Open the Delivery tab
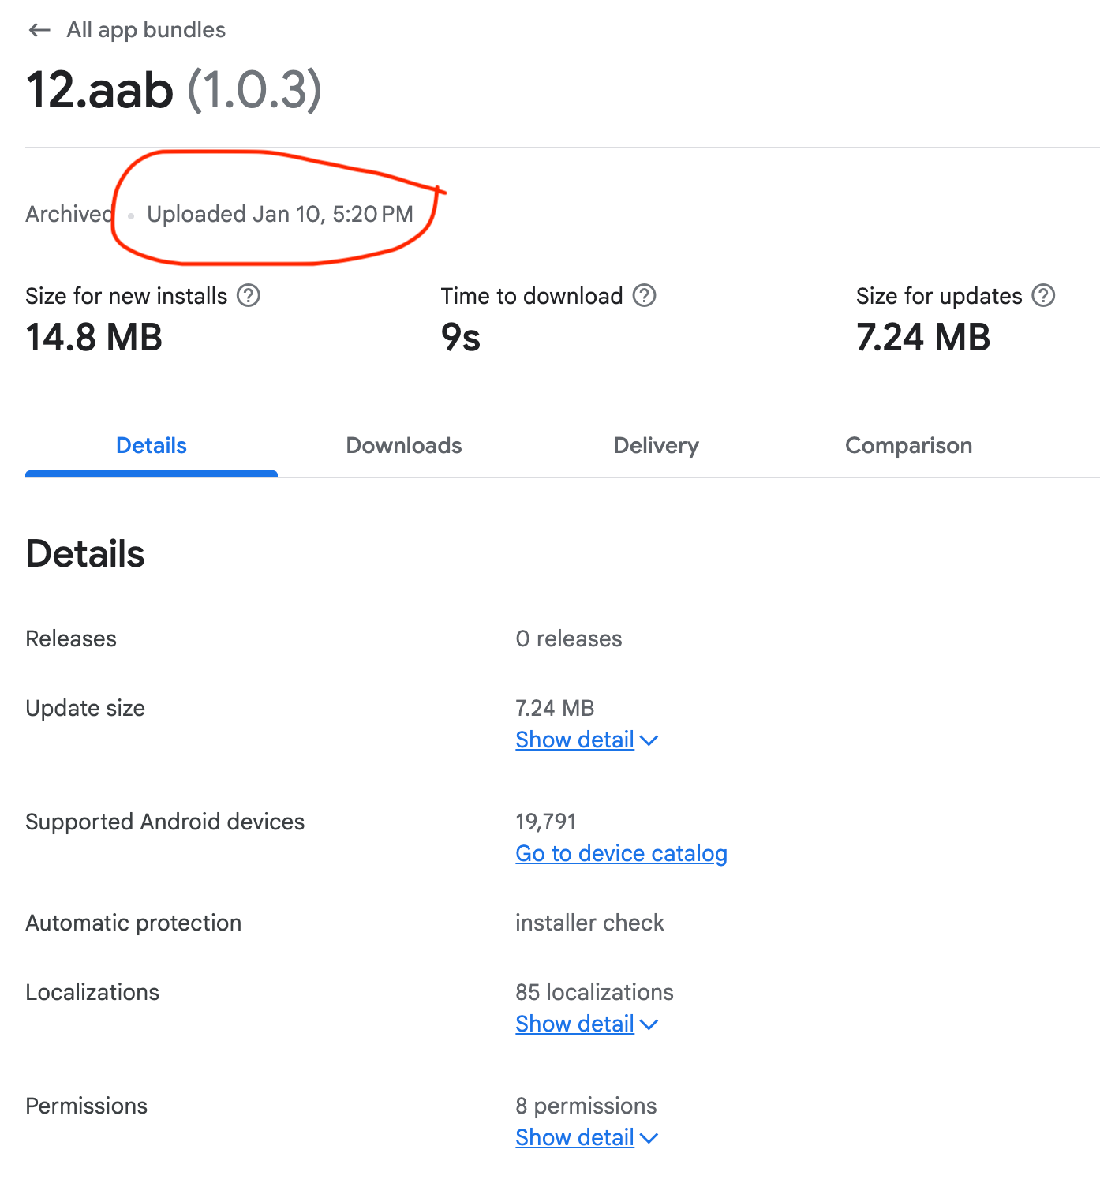This screenshot has height=1187, width=1100. pyautogui.click(x=657, y=446)
